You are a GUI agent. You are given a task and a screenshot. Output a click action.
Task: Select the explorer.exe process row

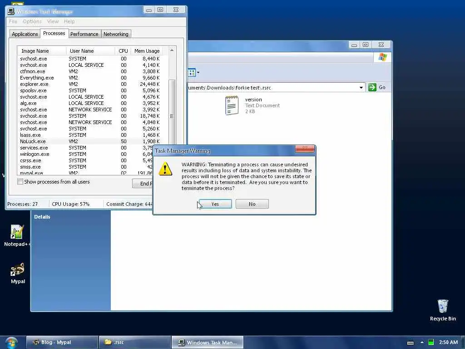coord(90,84)
